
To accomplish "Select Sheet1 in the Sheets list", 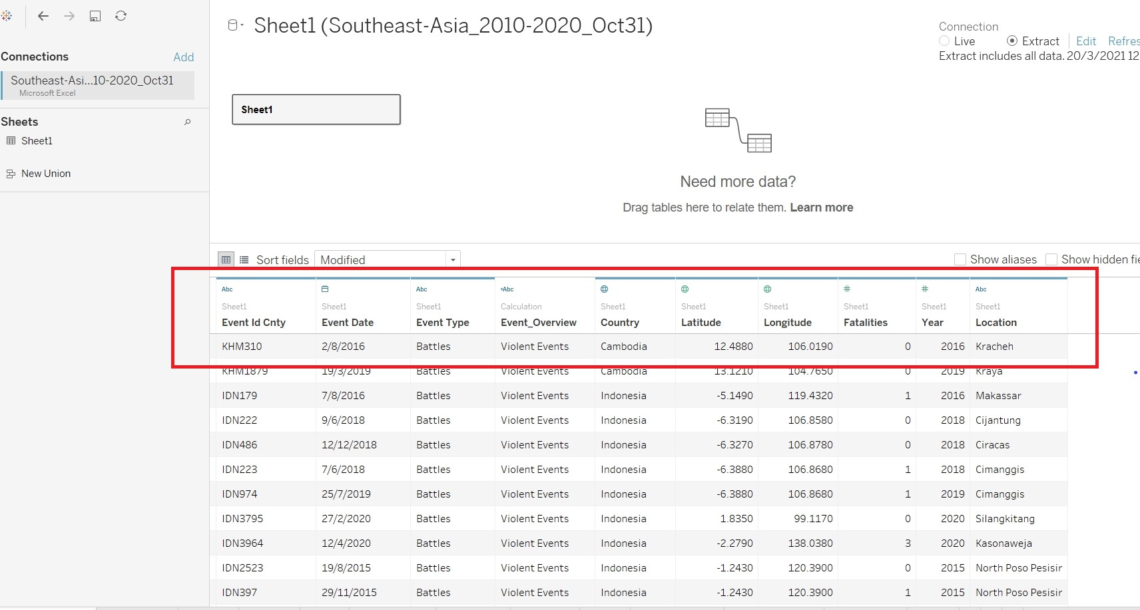I will (37, 141).
